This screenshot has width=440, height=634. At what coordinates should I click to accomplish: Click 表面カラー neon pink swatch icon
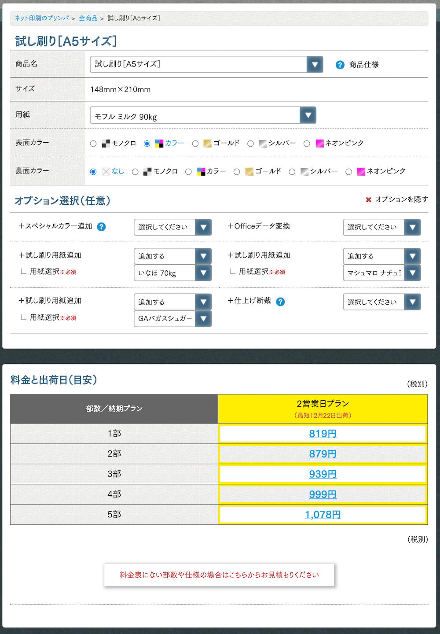click(319, 144)
